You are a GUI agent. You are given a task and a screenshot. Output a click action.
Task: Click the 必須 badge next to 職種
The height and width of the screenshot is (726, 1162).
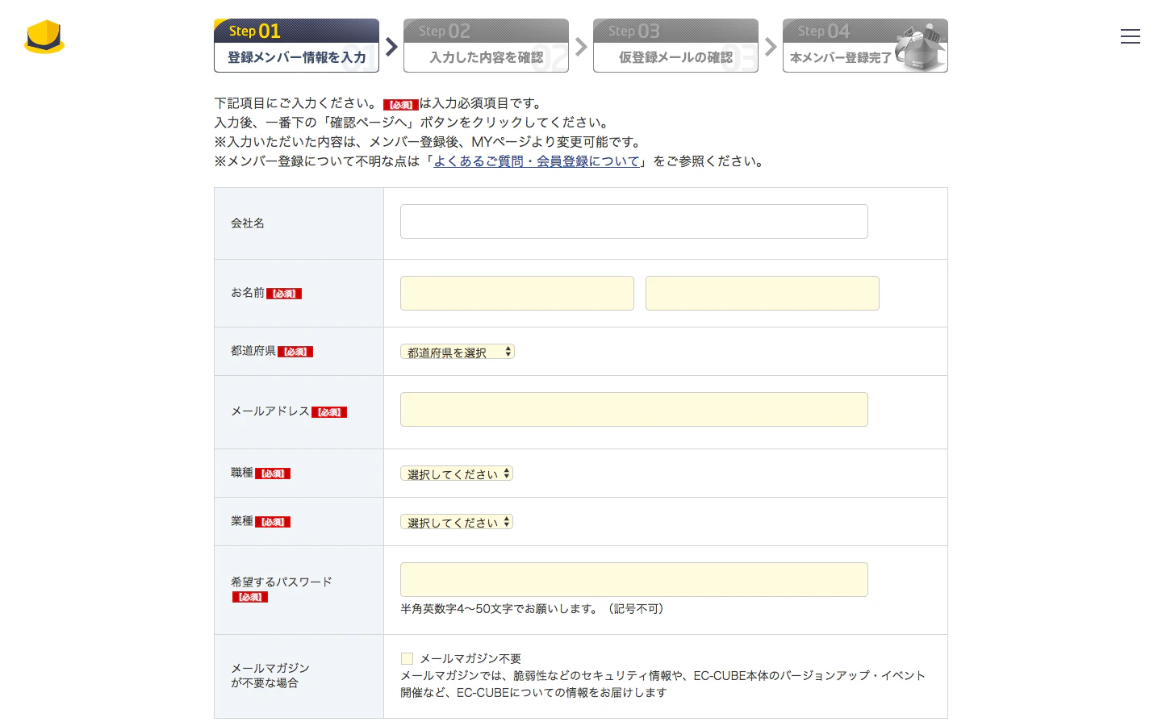(273, 474)
